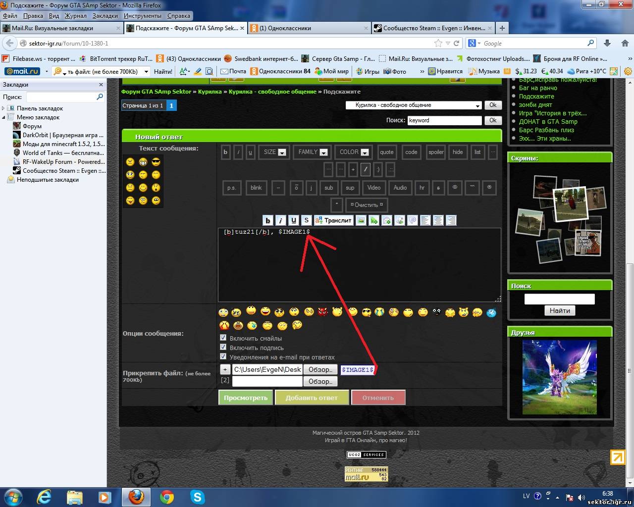Click the sunglasses smiley in left panel
Screen dimensions: 634x507
coord(156,162)
